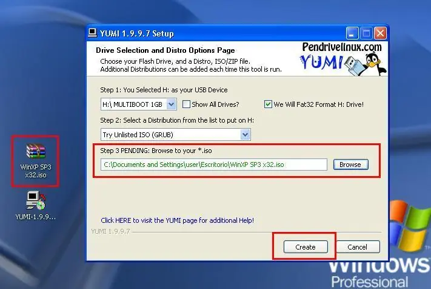
Task: Open the WinXP SP3 x32.iso desktop icon
Action: (x=35, y=161)
